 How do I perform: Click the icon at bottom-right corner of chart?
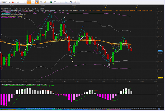click(159, 109)
